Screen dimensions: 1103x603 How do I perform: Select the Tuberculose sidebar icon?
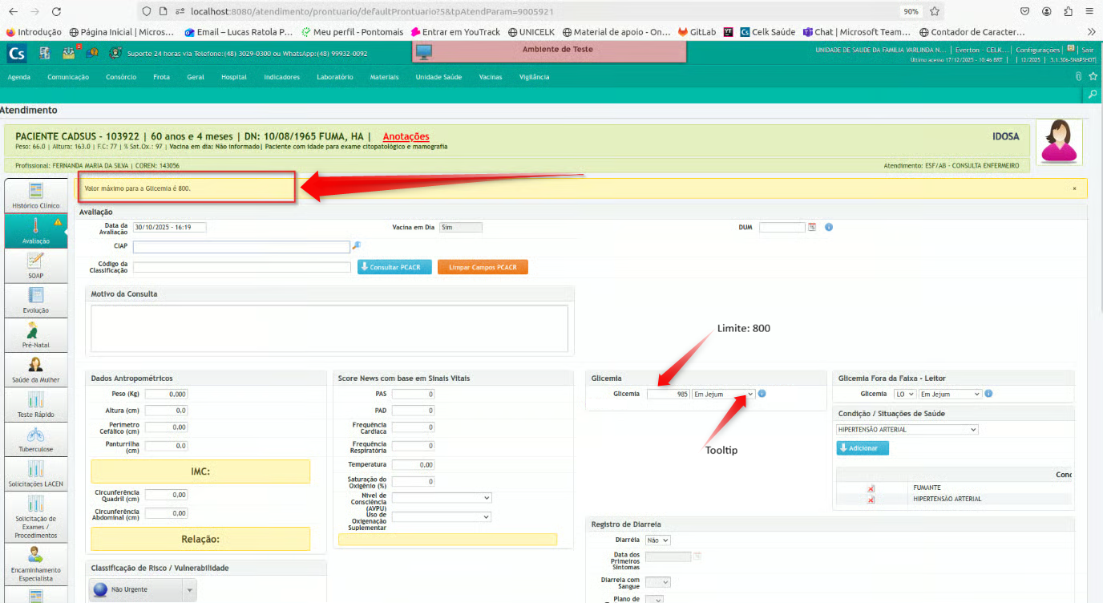point(35,439)
